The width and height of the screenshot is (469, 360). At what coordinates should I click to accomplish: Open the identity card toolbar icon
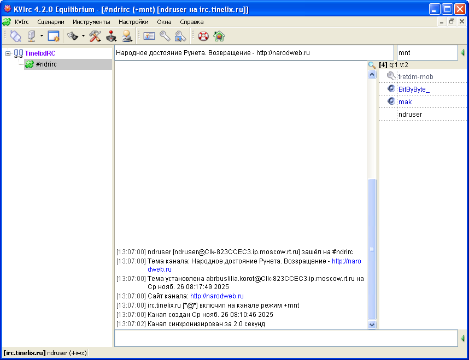tap(149, 37)
